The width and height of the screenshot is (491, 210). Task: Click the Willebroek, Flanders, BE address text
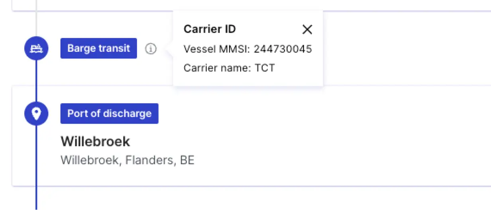(x=128, y=160)
